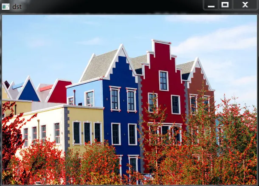Minimize the dst window

coord(211,5)
